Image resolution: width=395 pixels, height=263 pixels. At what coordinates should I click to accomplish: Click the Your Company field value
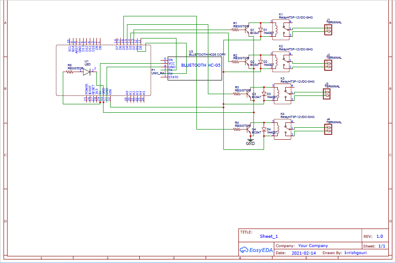click(313, 246)
